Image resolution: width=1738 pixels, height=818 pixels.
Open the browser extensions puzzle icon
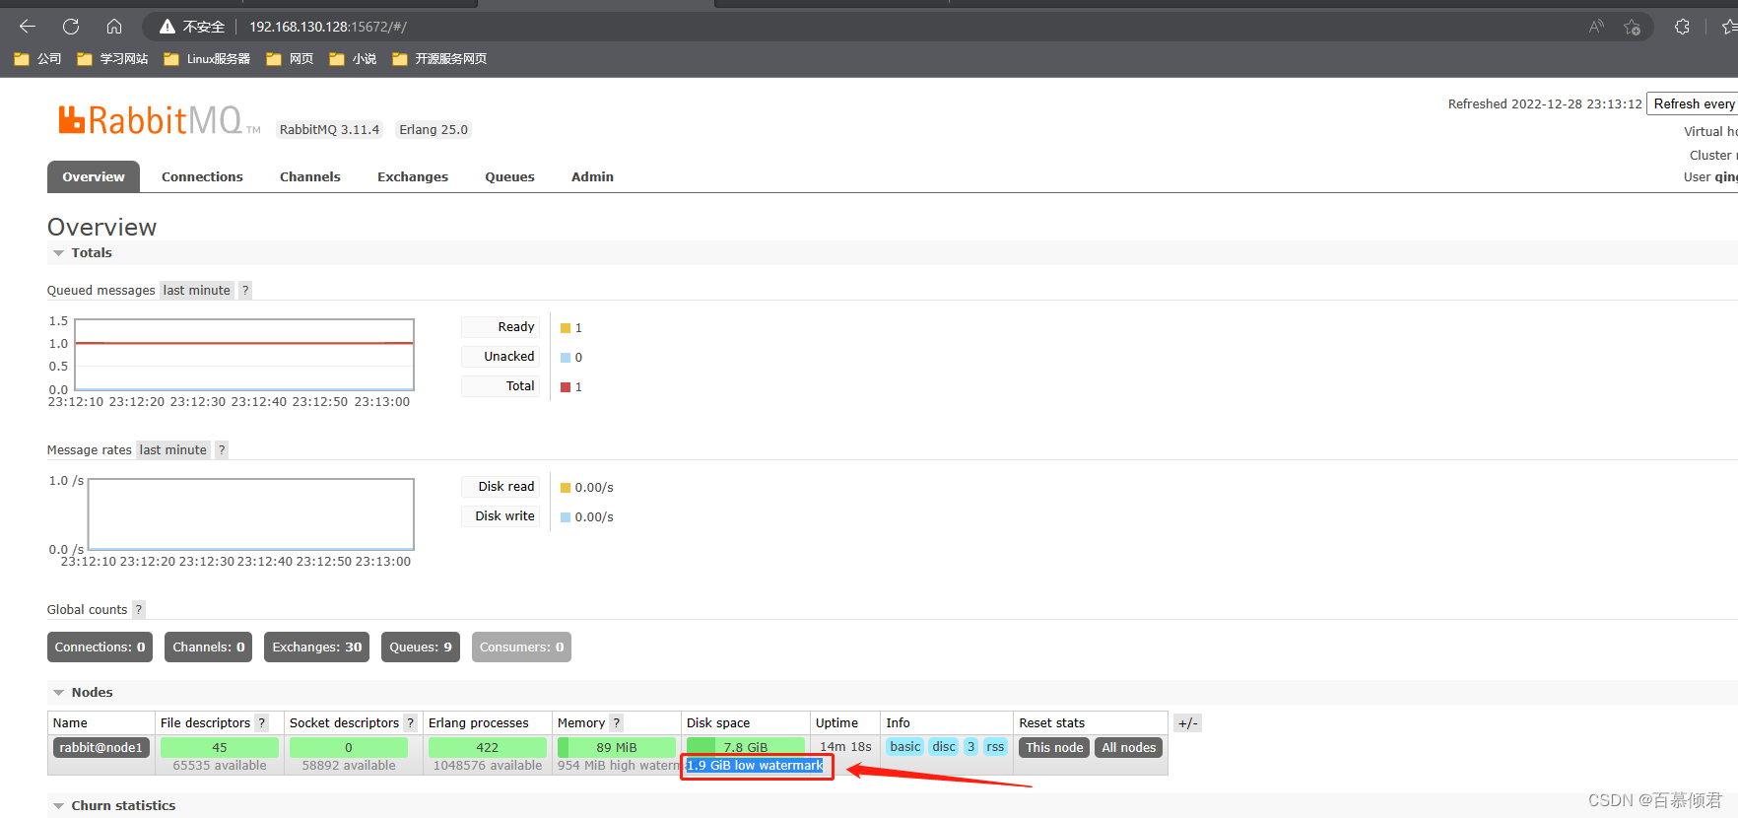click(x=1682, y=27)
